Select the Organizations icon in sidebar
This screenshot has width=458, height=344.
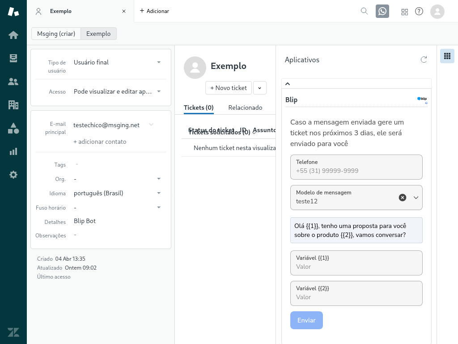click(x=13, y=104)
